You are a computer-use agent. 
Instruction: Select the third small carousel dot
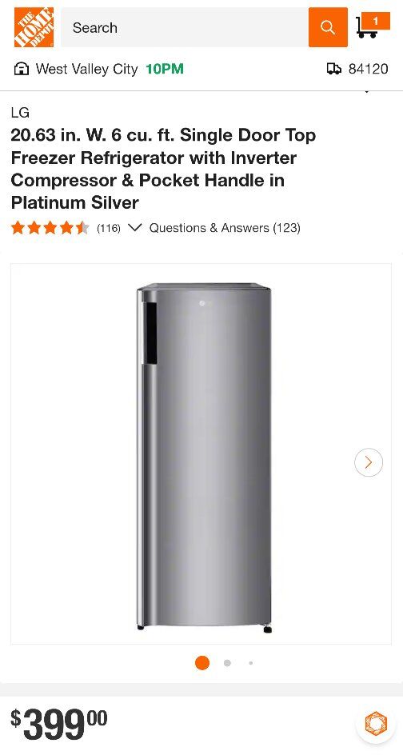point(251,663)
